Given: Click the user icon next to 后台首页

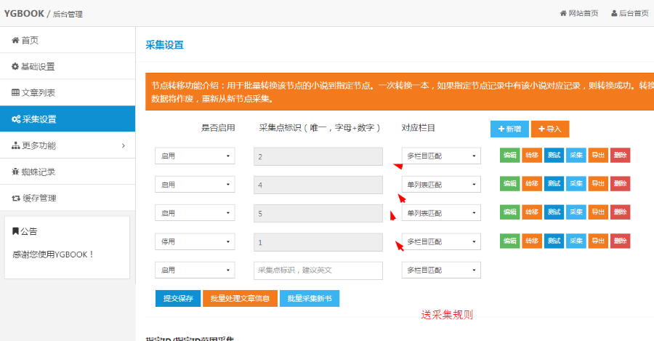Looking at the screenshot, I should (614, 14).
